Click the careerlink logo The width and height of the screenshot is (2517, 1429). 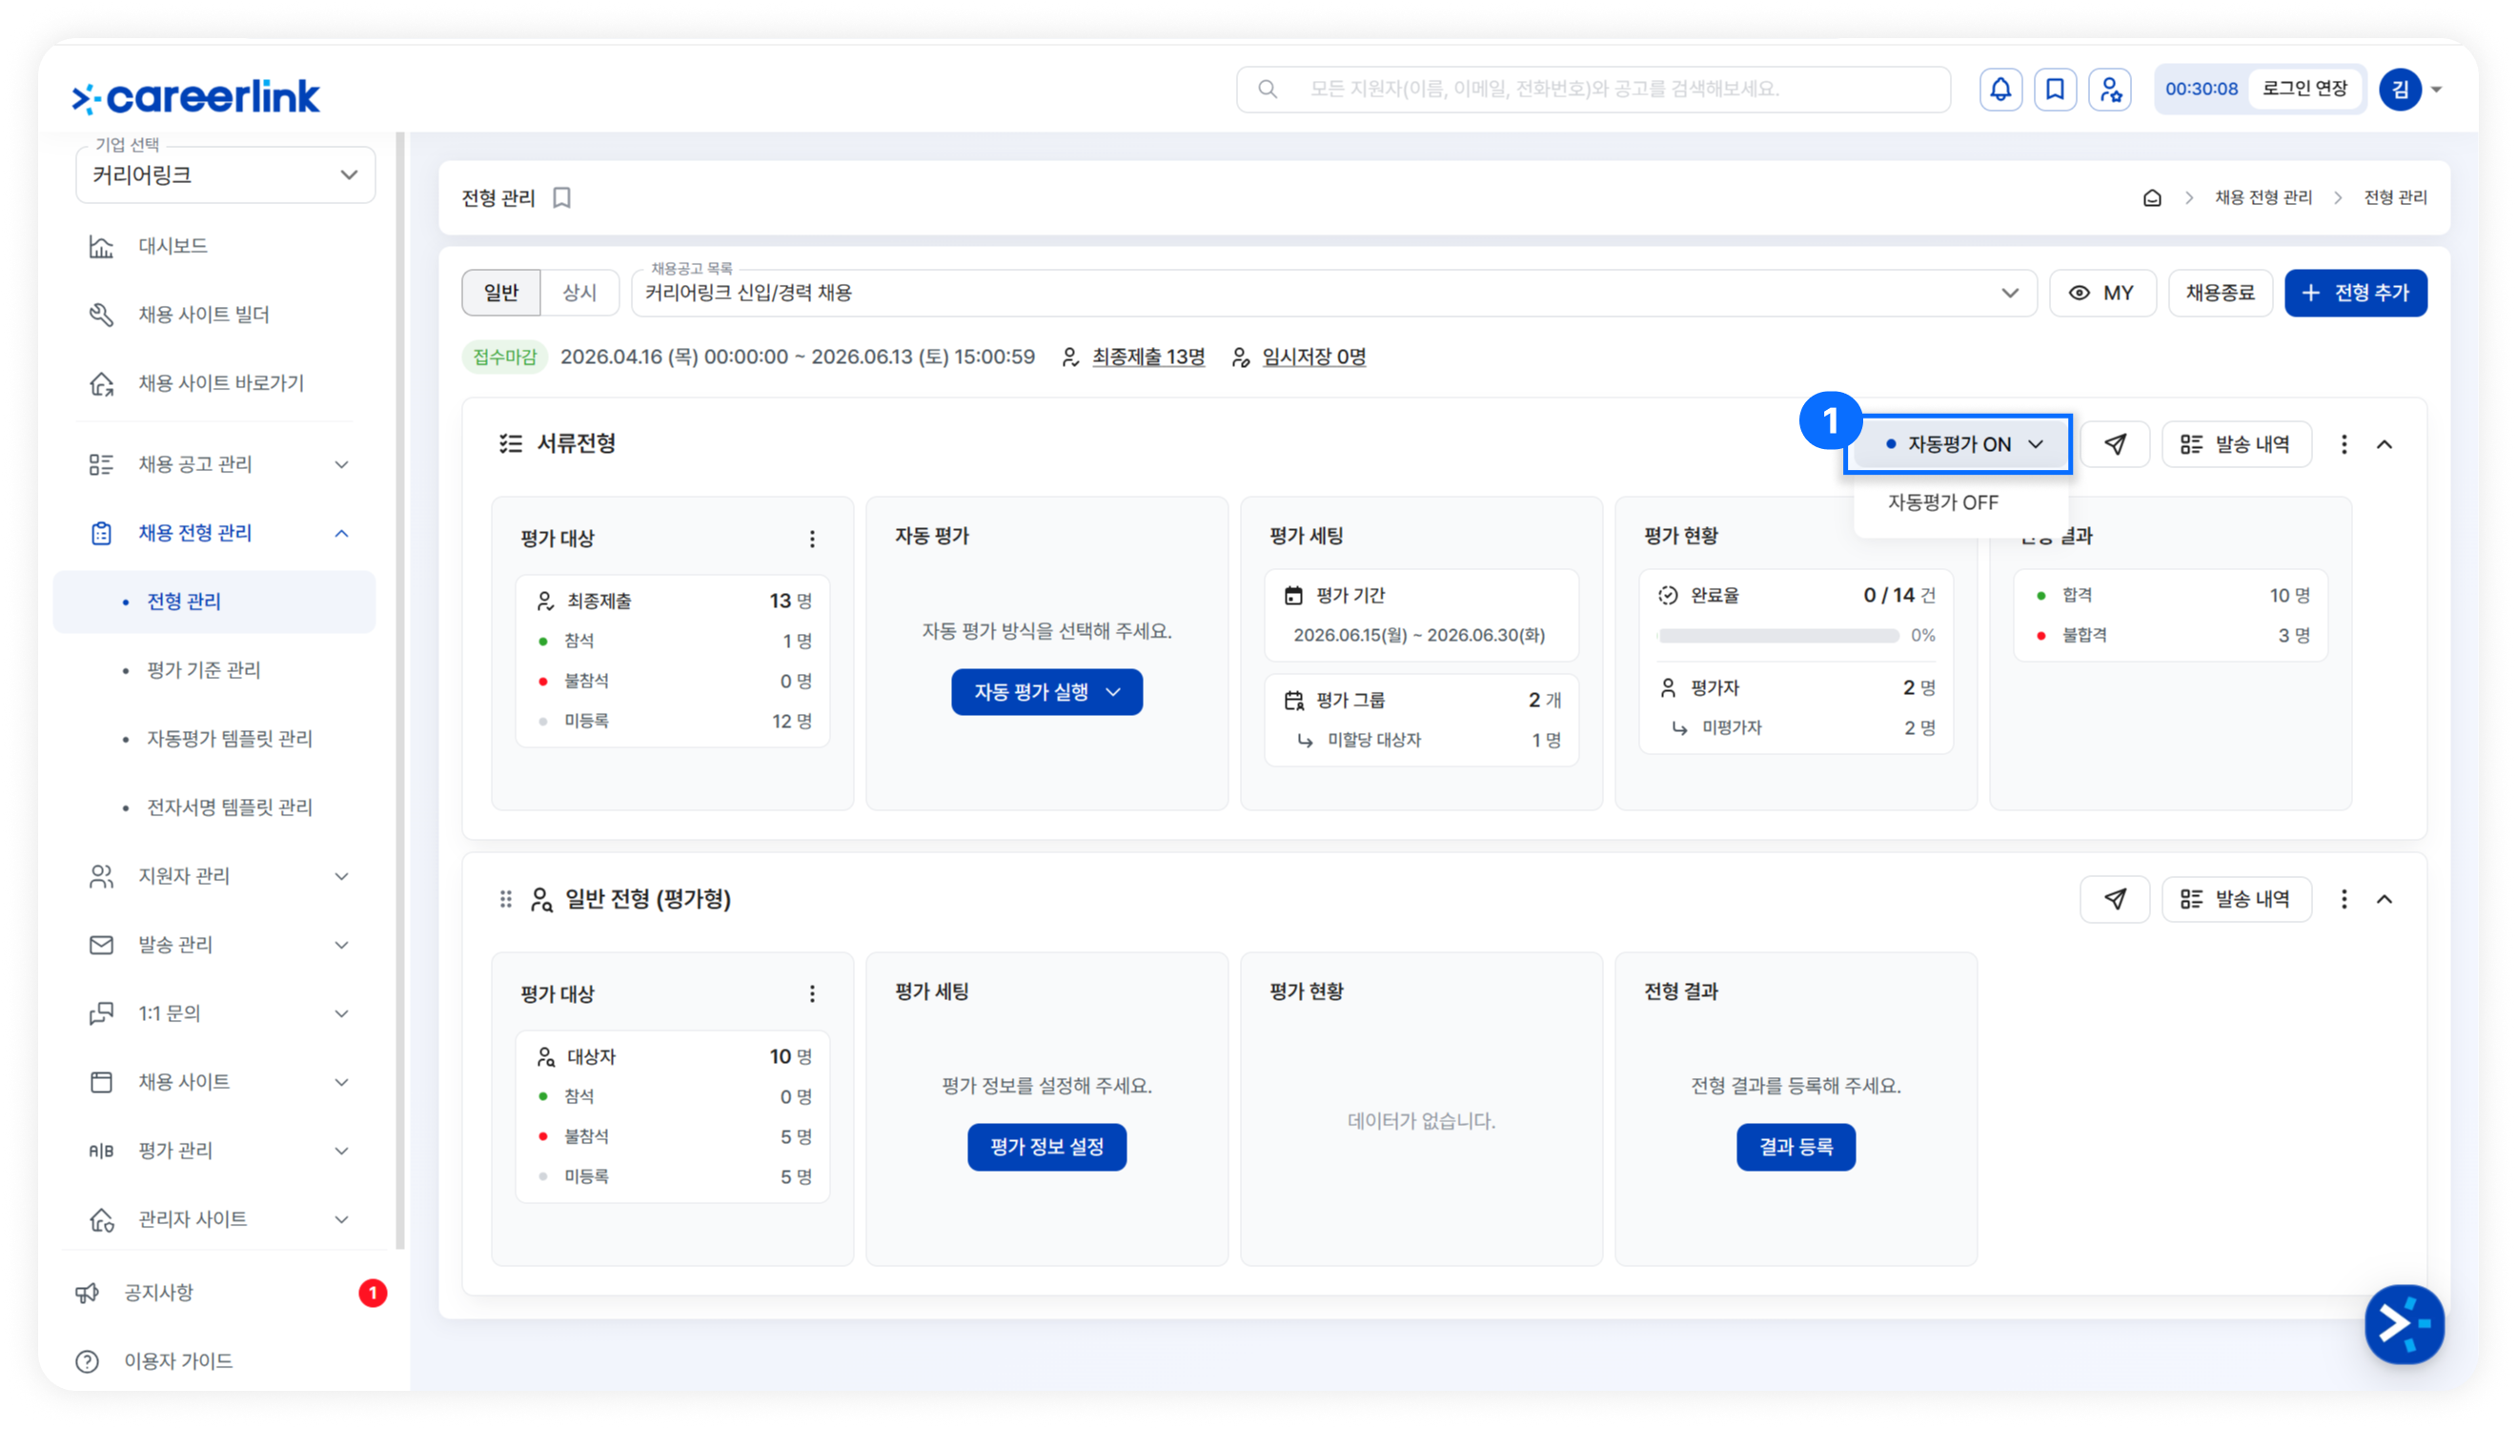pos(196,96)
